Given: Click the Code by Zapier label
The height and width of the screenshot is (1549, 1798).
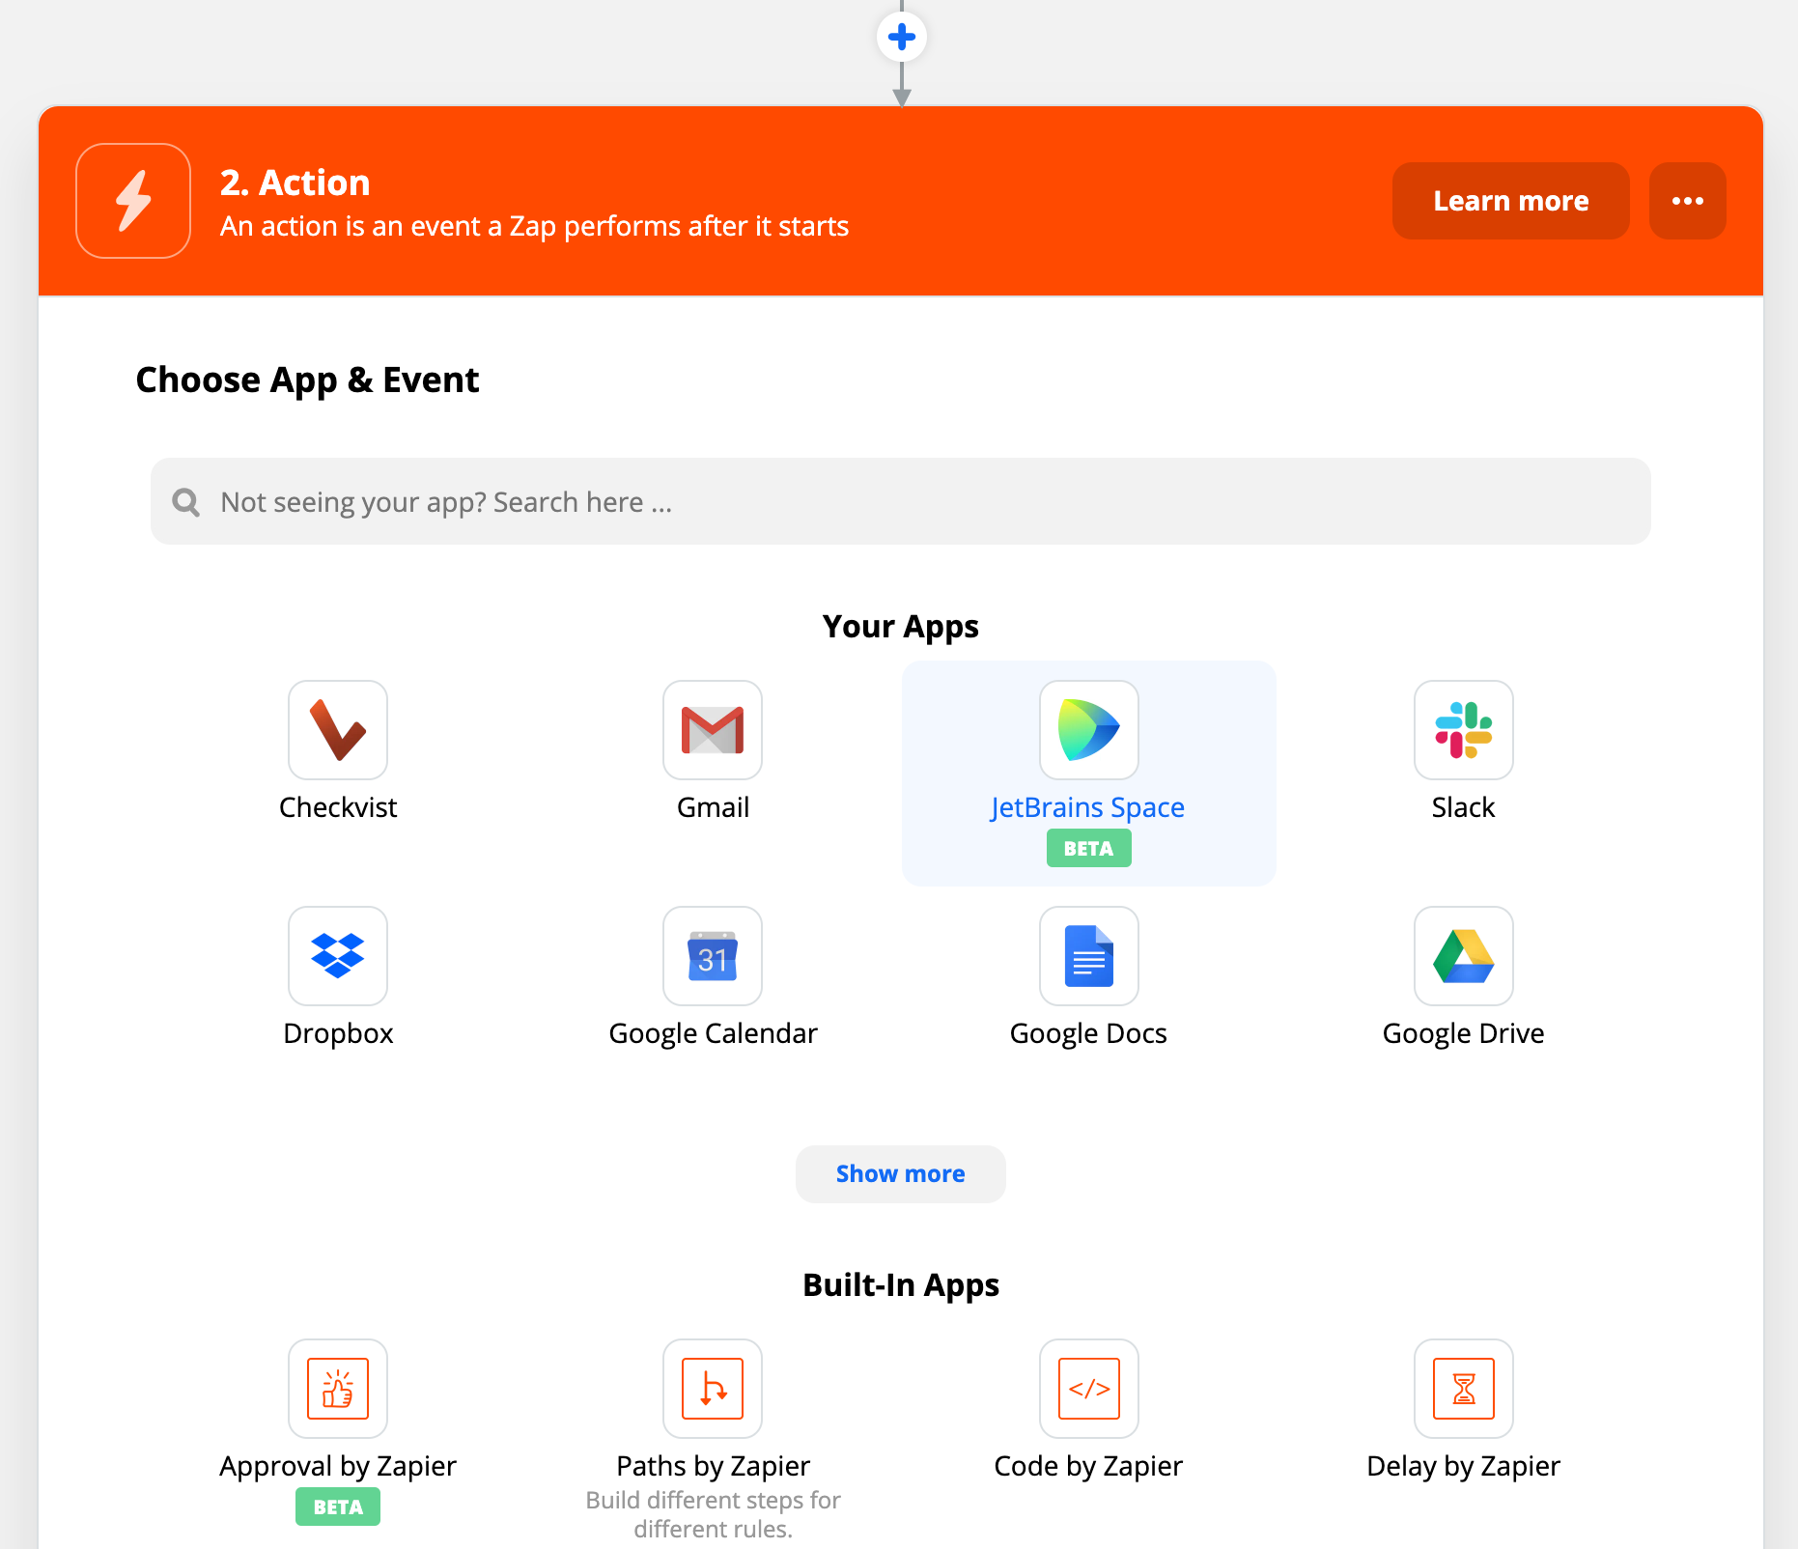Looking at the screenshot, I should pos(1088,1466).
